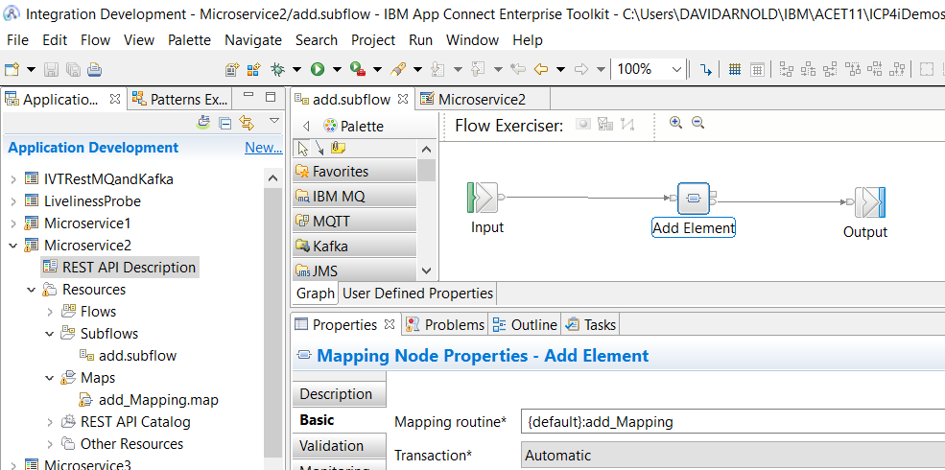Click the Debug bug icon
This screenshot has width=945, height=470.
(x=278, y=69)
